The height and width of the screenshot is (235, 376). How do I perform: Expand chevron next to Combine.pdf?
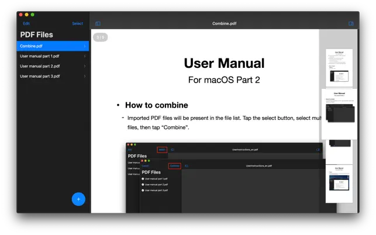[85, 46]
